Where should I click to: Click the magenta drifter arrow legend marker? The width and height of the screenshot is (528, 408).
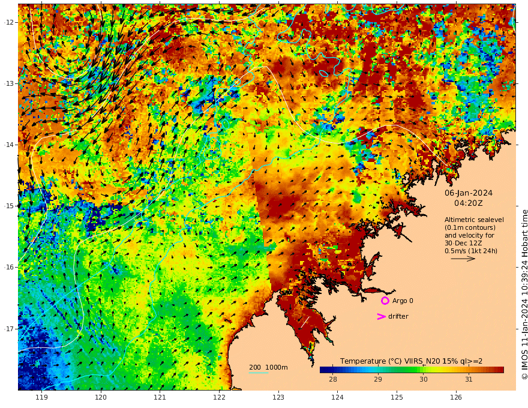[x=381, y=316]
